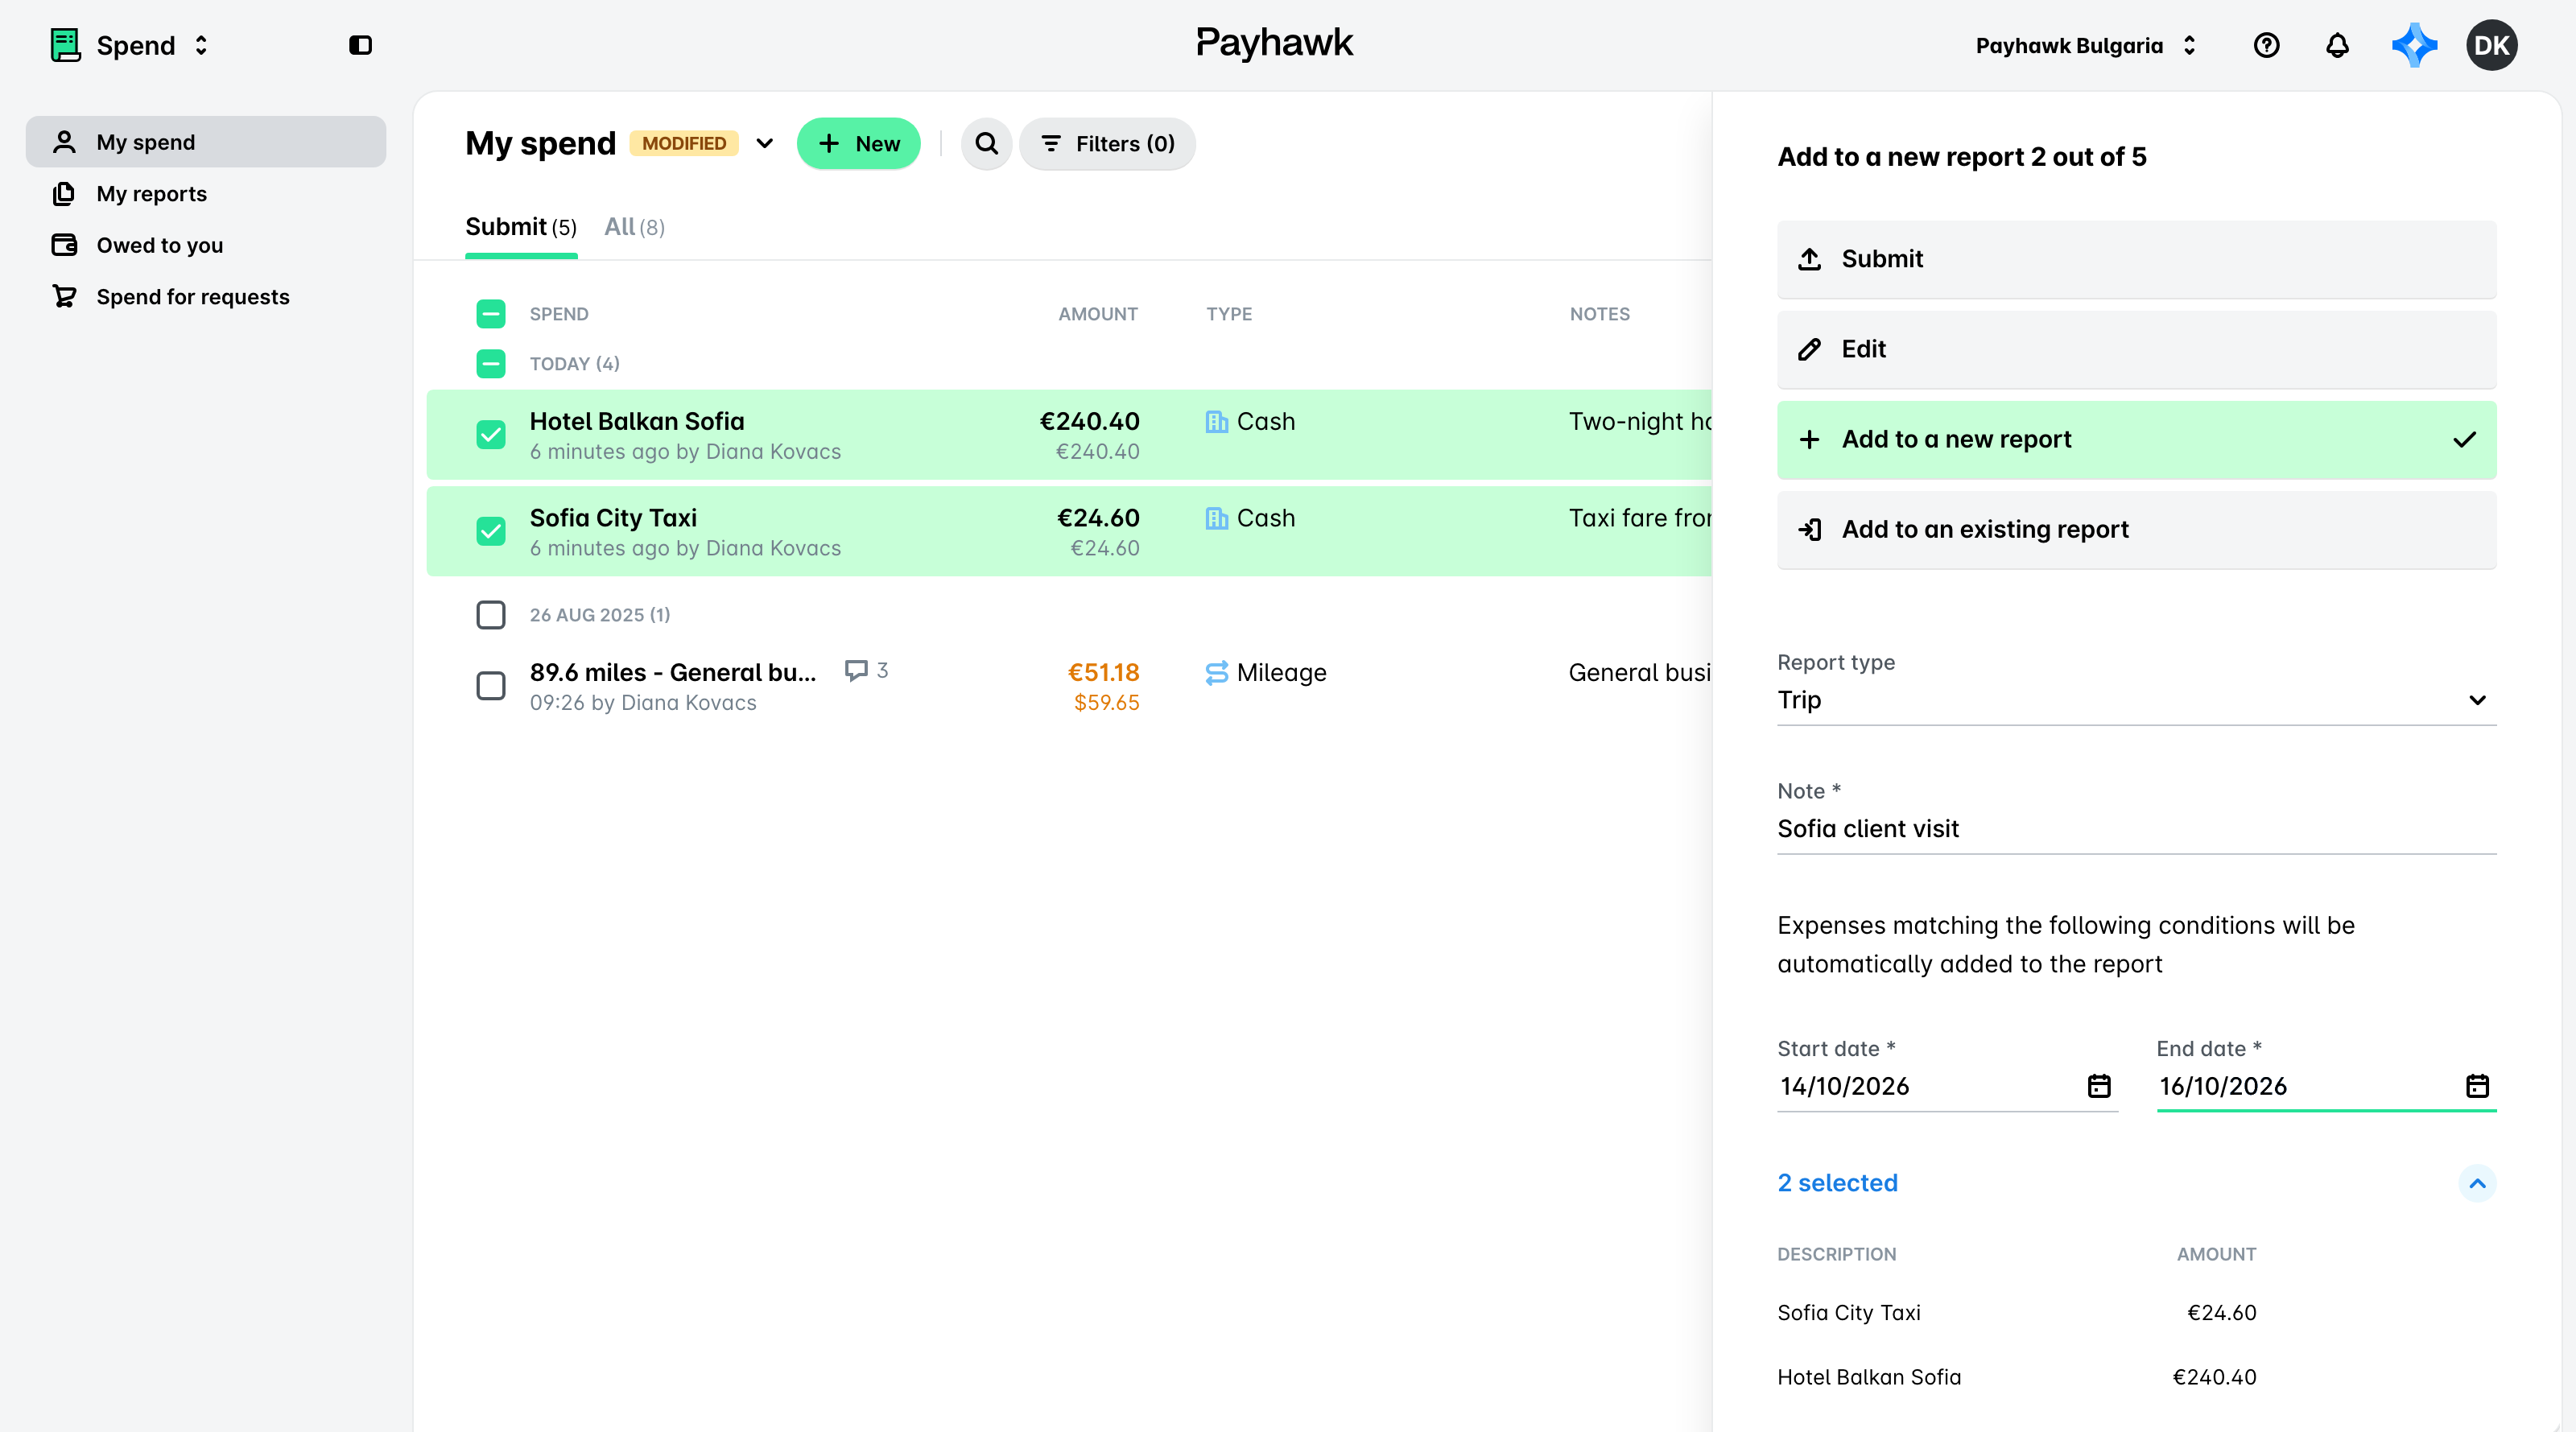2576x1432 pixels.
Task: Expand the My spend view dropdown chevron
Action: (764, 143)
